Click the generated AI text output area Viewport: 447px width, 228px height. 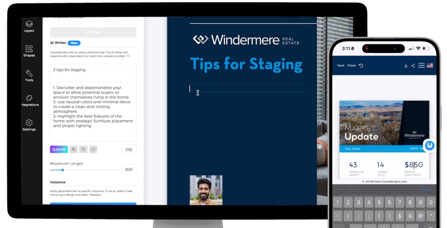93,111
